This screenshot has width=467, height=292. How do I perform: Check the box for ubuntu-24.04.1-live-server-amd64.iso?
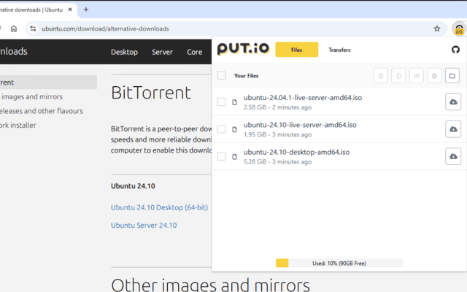click(221, 102)
